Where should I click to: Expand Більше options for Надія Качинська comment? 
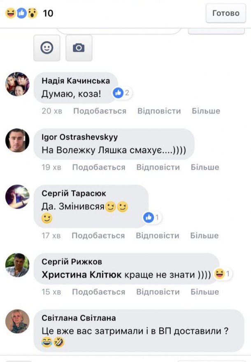[x=206, y=111]
